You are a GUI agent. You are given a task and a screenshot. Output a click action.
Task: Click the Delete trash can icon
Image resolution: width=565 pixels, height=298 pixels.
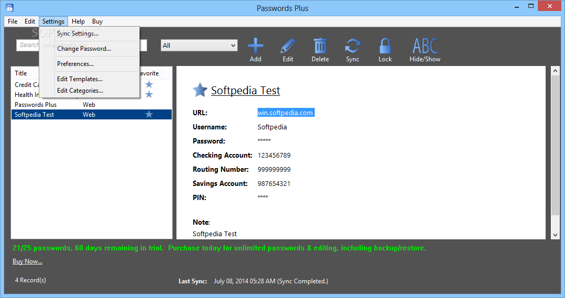click(x=320, y=46)
